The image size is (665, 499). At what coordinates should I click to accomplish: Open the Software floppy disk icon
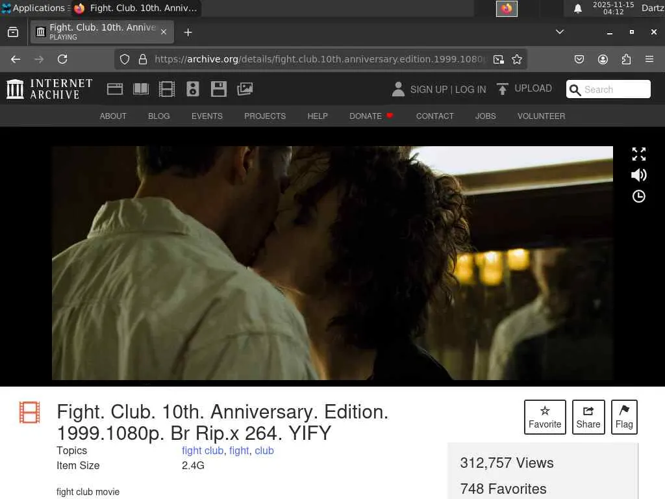click(x=218, y=89)
